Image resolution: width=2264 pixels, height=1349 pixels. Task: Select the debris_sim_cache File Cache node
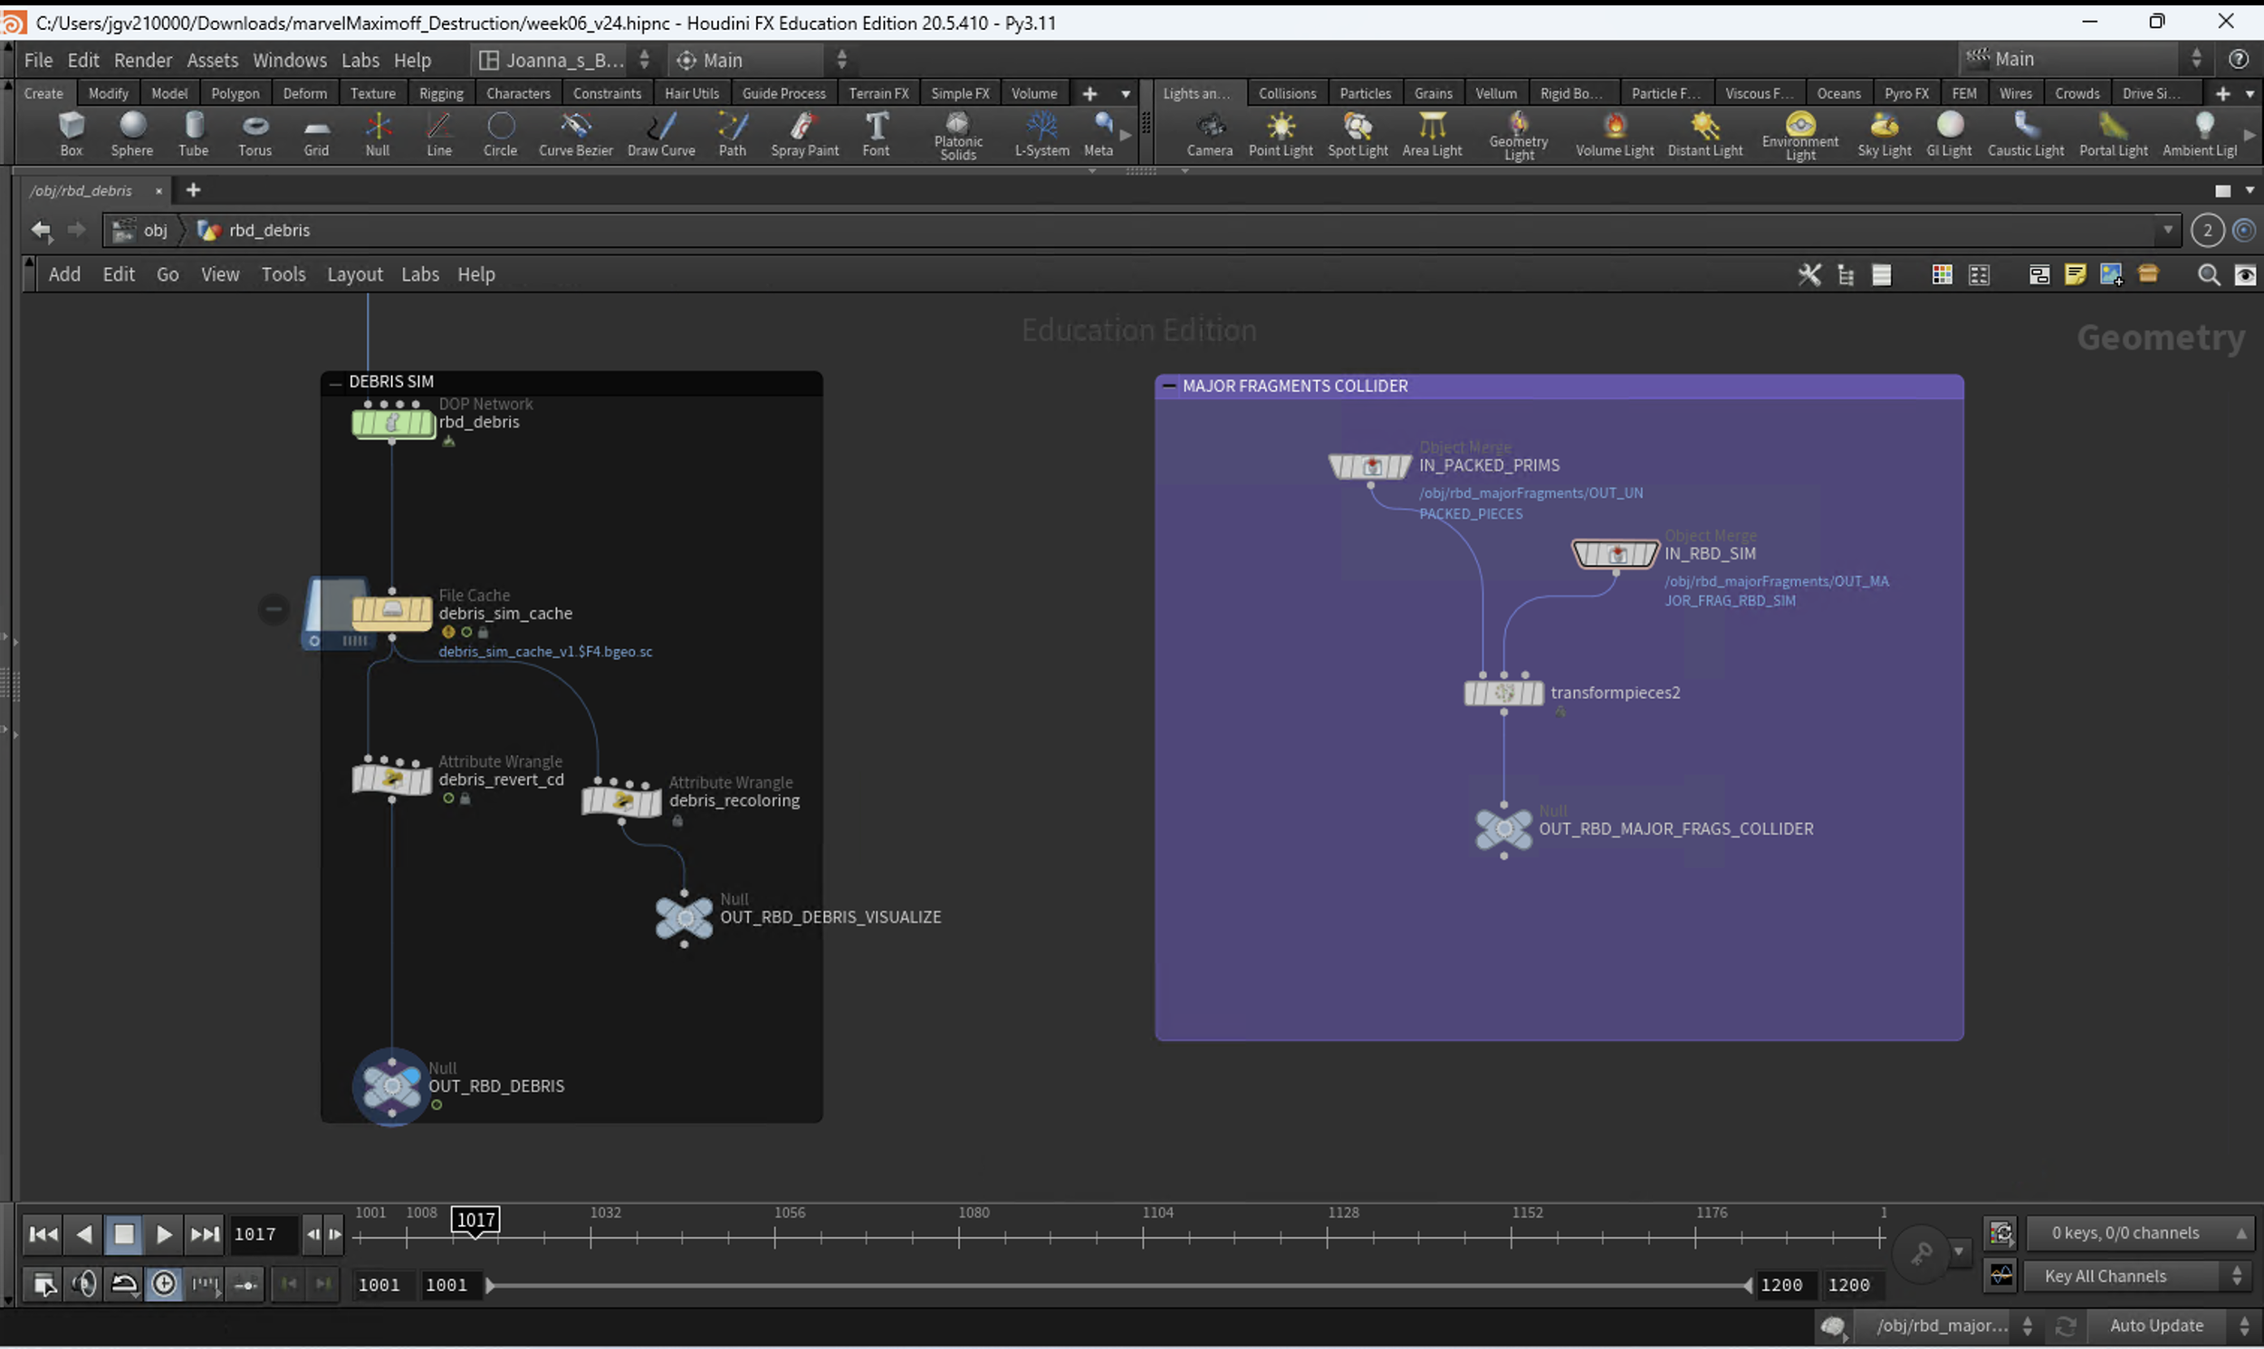[392, 613]
